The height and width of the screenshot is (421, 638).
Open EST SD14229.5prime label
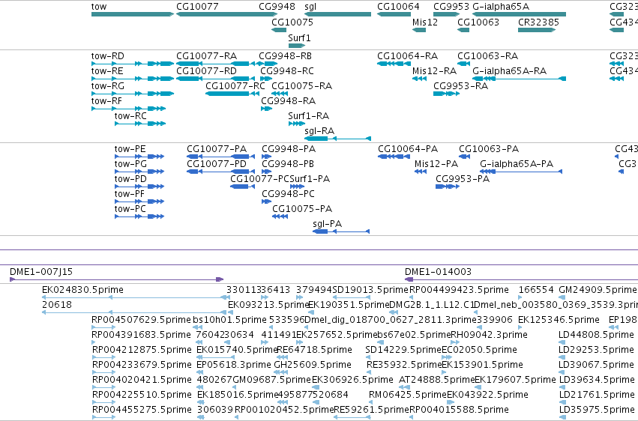[x=403, y=350]
